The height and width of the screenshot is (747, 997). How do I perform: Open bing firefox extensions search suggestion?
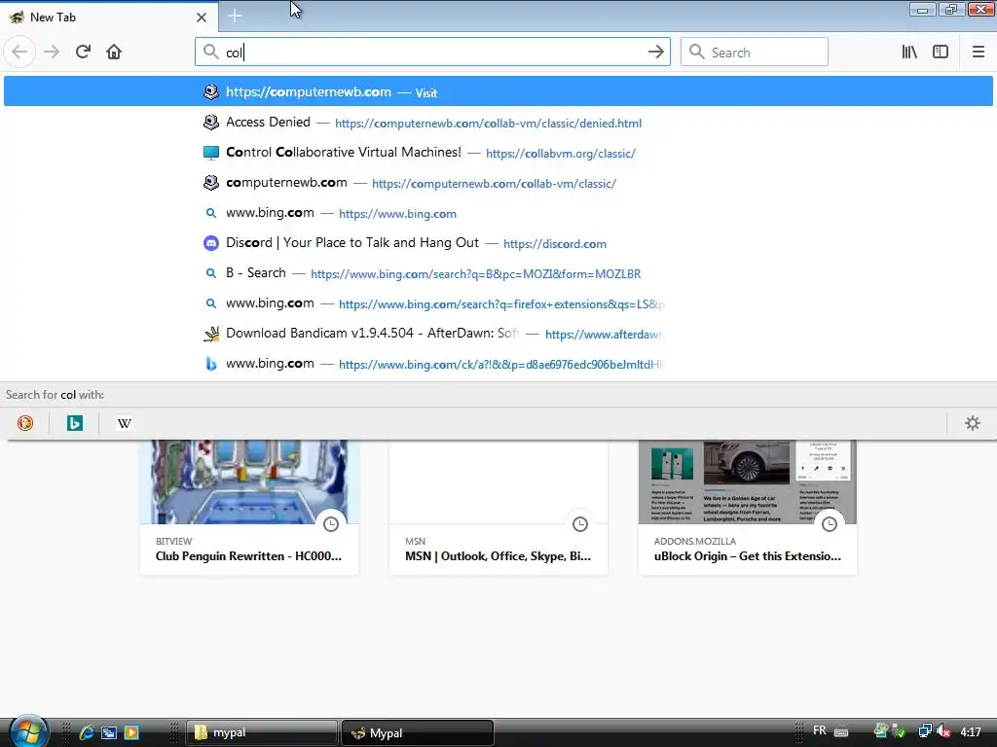pos(498,303)
